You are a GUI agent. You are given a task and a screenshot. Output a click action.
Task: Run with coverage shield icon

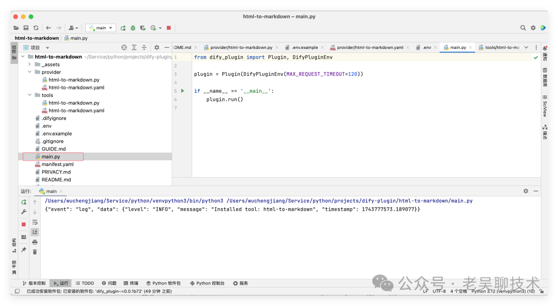coord(143,28)
